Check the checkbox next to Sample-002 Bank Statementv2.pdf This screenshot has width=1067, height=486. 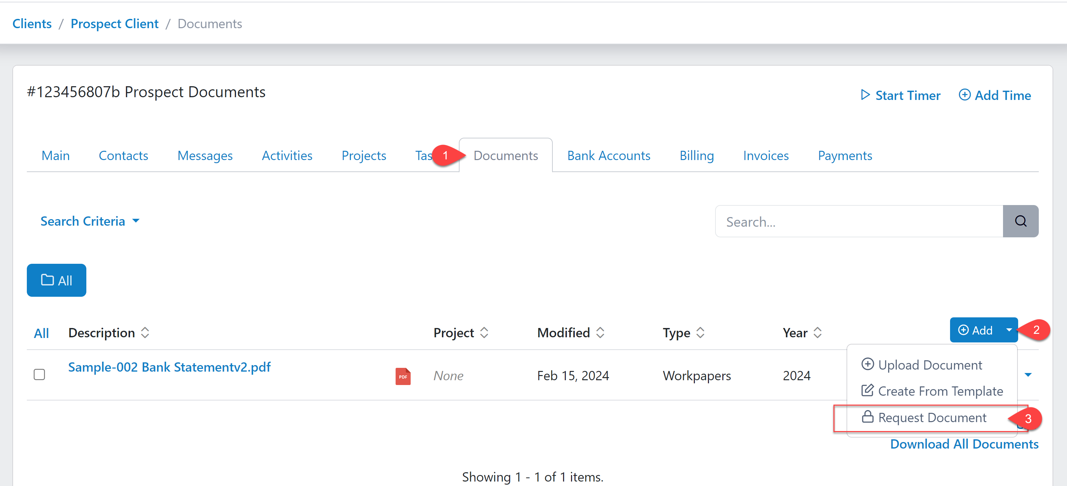coord(39,375)
